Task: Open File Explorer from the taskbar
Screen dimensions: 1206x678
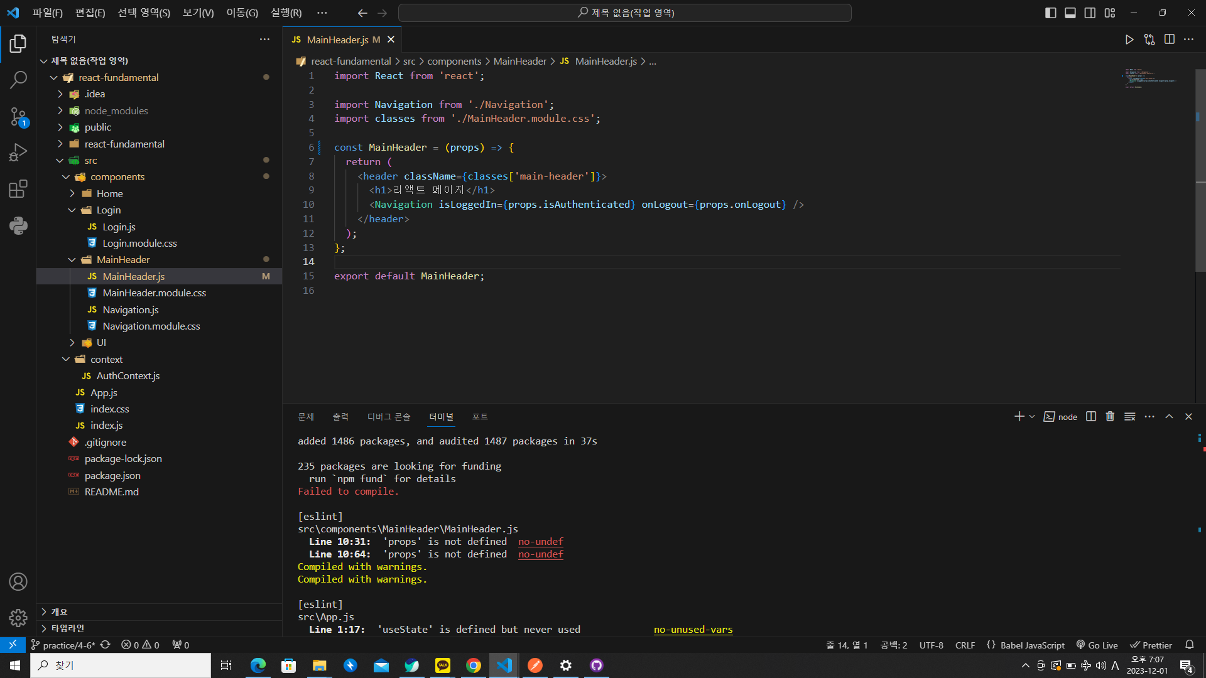Action: point(320,665)
